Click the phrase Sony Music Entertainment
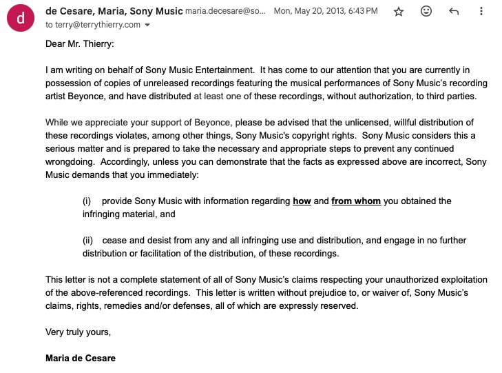The image size is (502, 373). click(200, 70)
